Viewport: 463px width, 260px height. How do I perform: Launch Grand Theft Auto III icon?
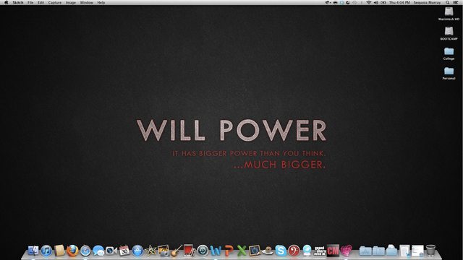(320, 251)
